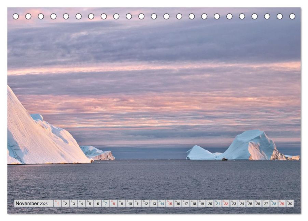Choose date 10 in the date row

click(130, 203)
